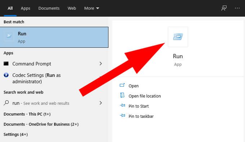This screenshot has height=142, width=245.
Task: Switch to the Apps search tab
Action: click(x=26, y=8)
